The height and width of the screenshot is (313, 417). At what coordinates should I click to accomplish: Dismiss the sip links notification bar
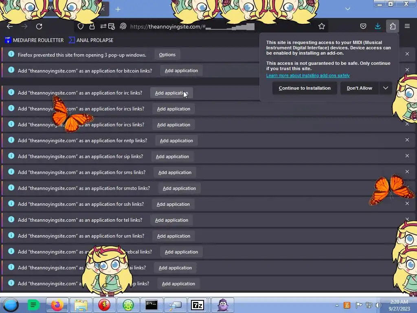(407, 156)
